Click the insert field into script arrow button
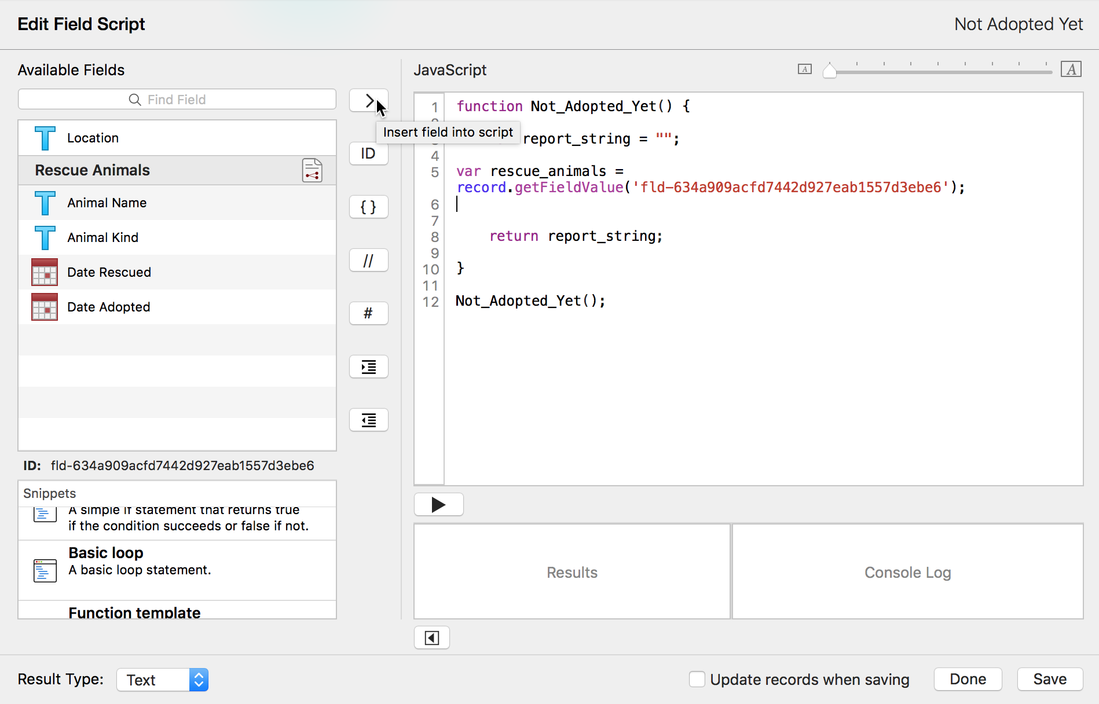Image resolution: width=1099 pixels, height=704 pixels. click(x=369, y=100)
